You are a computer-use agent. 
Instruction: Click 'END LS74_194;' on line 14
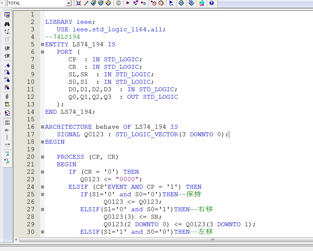point(70,112)
